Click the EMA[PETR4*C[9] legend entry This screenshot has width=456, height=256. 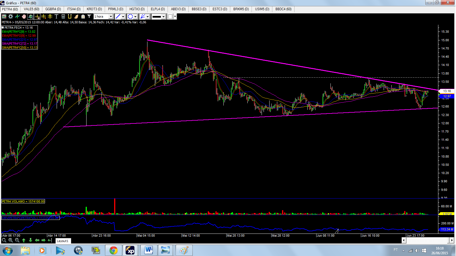19,32
